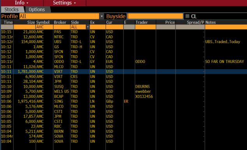Select the 154,000 size cell

pyautogui.click(x=28, y=42)
